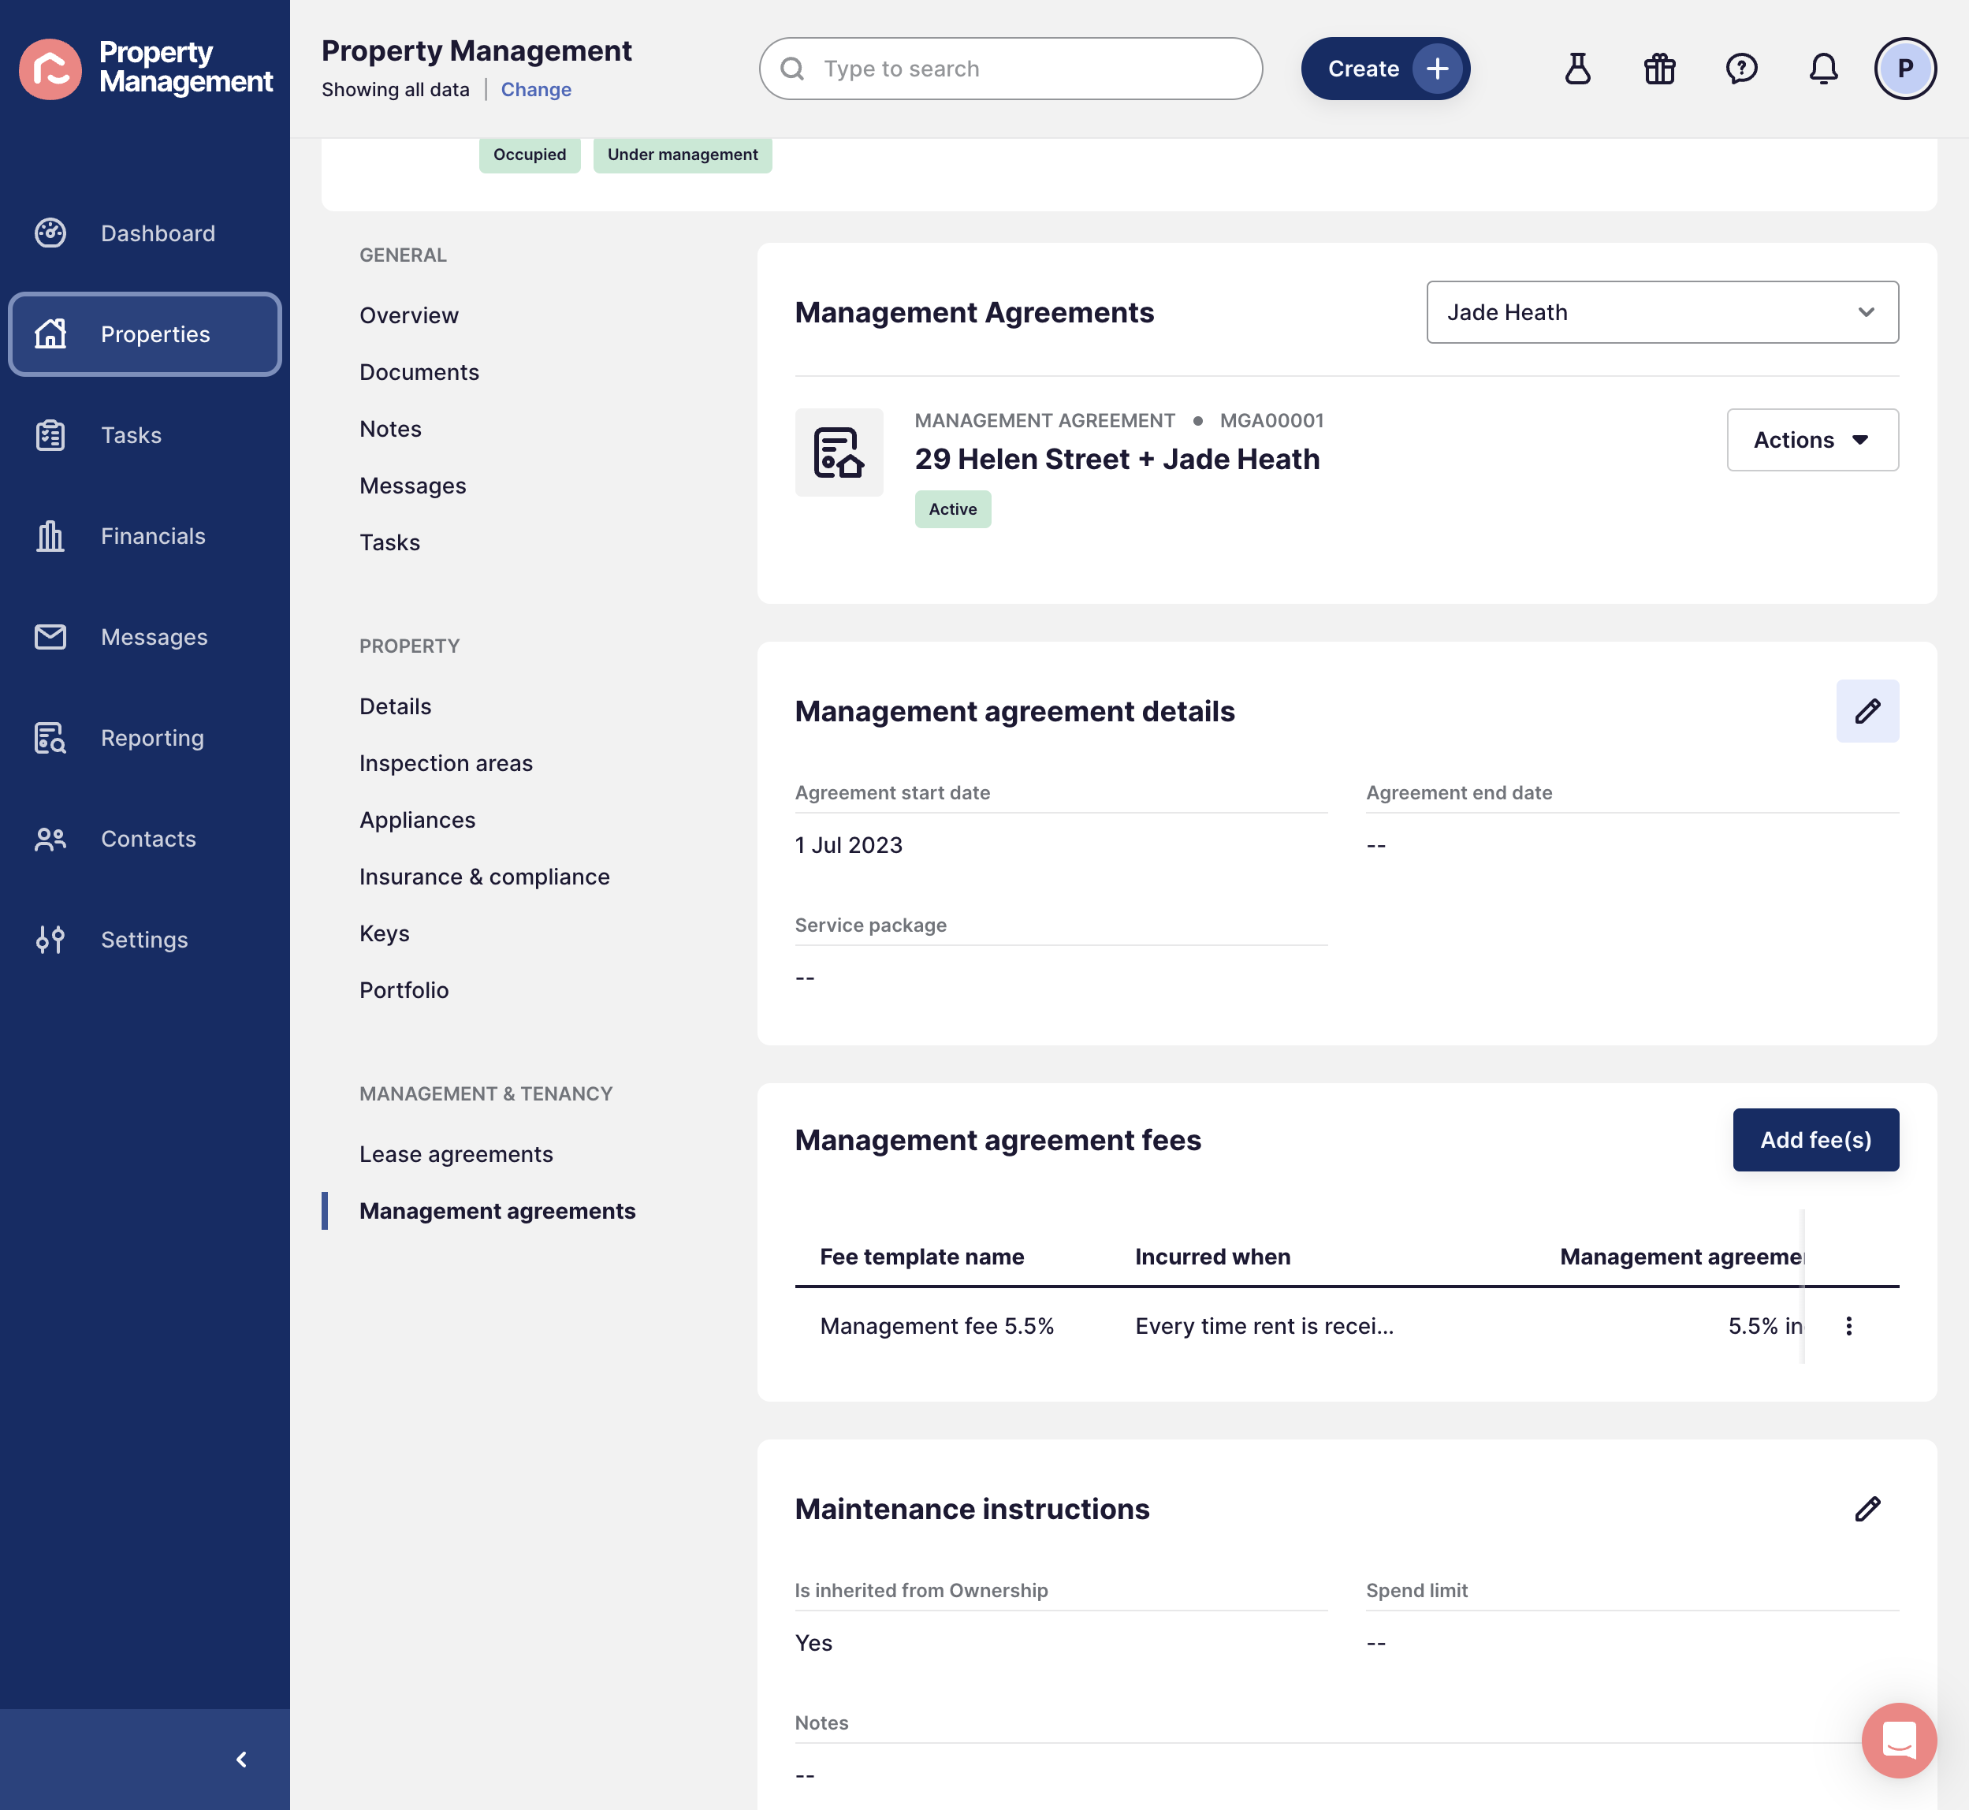Open the chat support bubble
Image resolution: width=1969 pixels, height=1810 pixels.
tap(1899, 1741)
